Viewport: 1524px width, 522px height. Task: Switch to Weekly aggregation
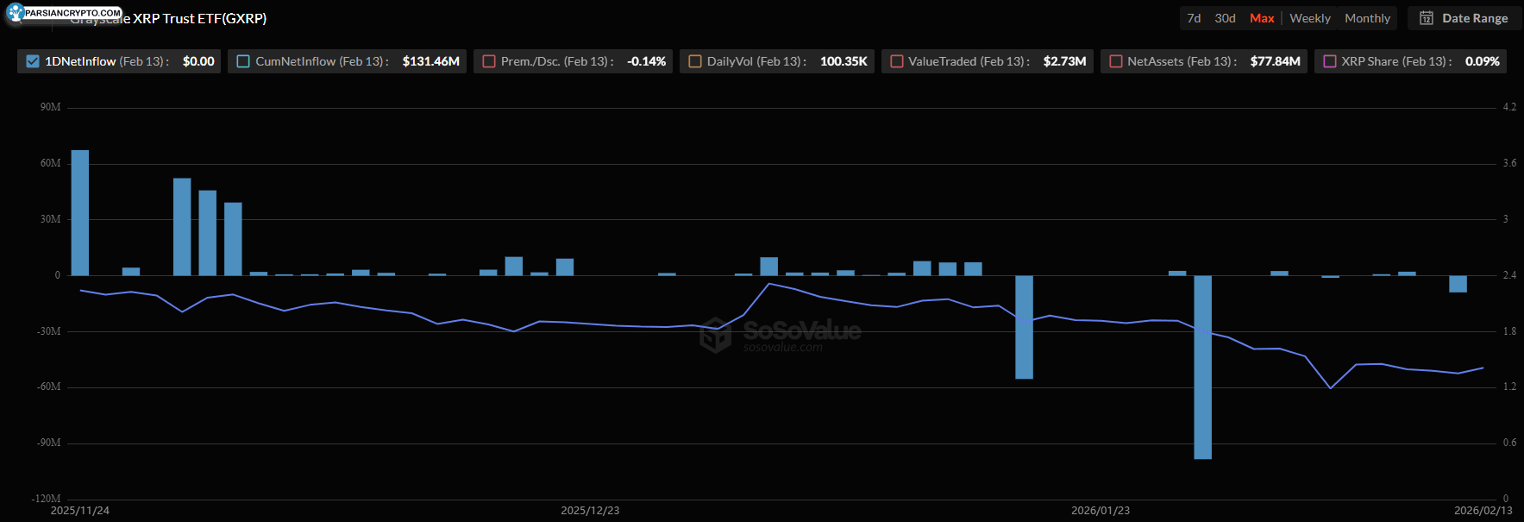point(1310,18)
